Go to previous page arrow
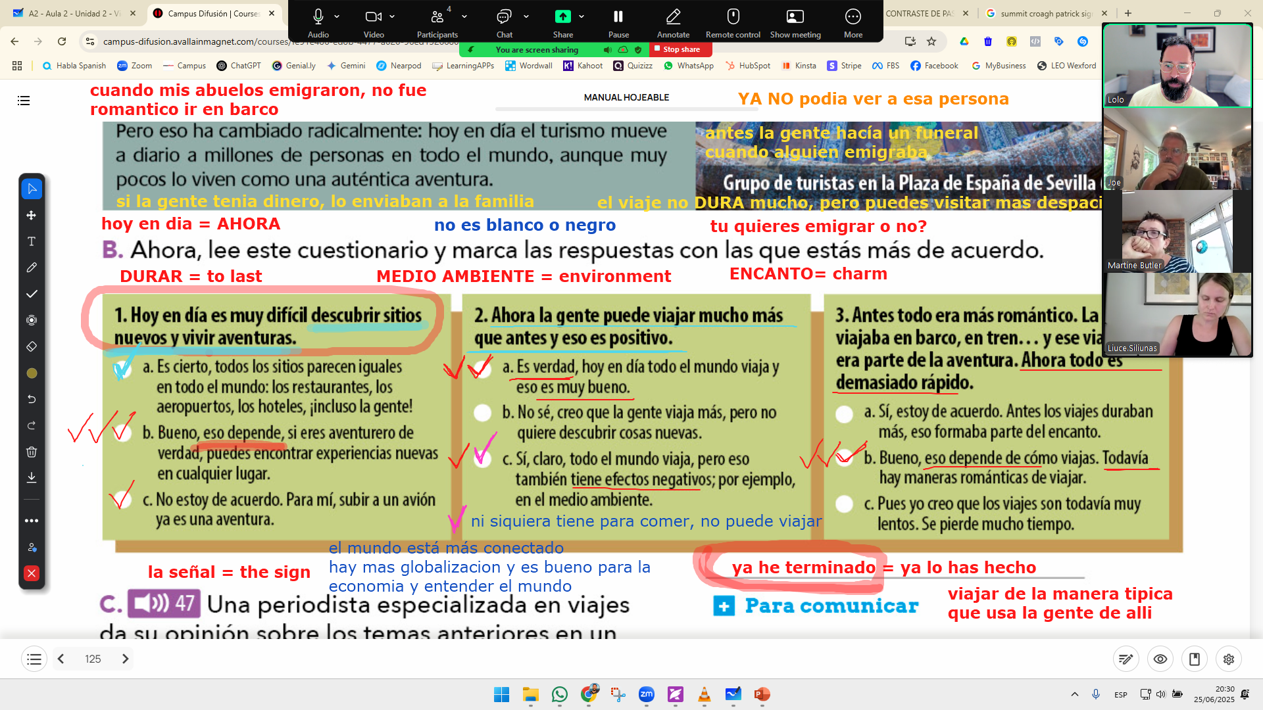 (x=61, y=659)
